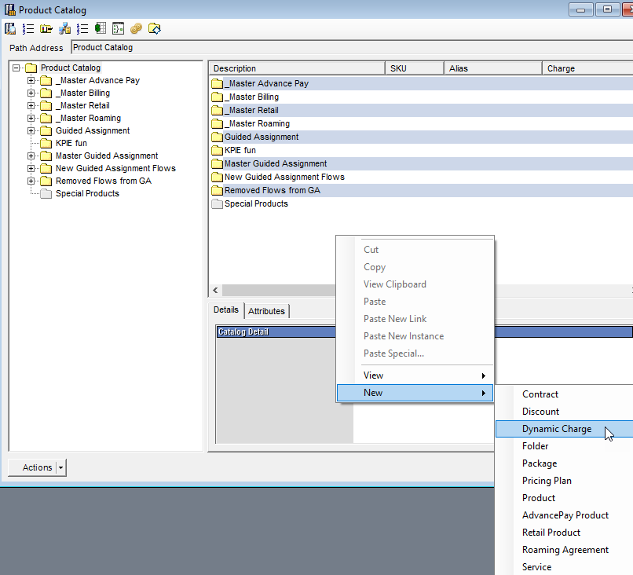633x575 pixels.
Task: Collapse the Product Catalog tree root
Action: (x=16, y=68)
